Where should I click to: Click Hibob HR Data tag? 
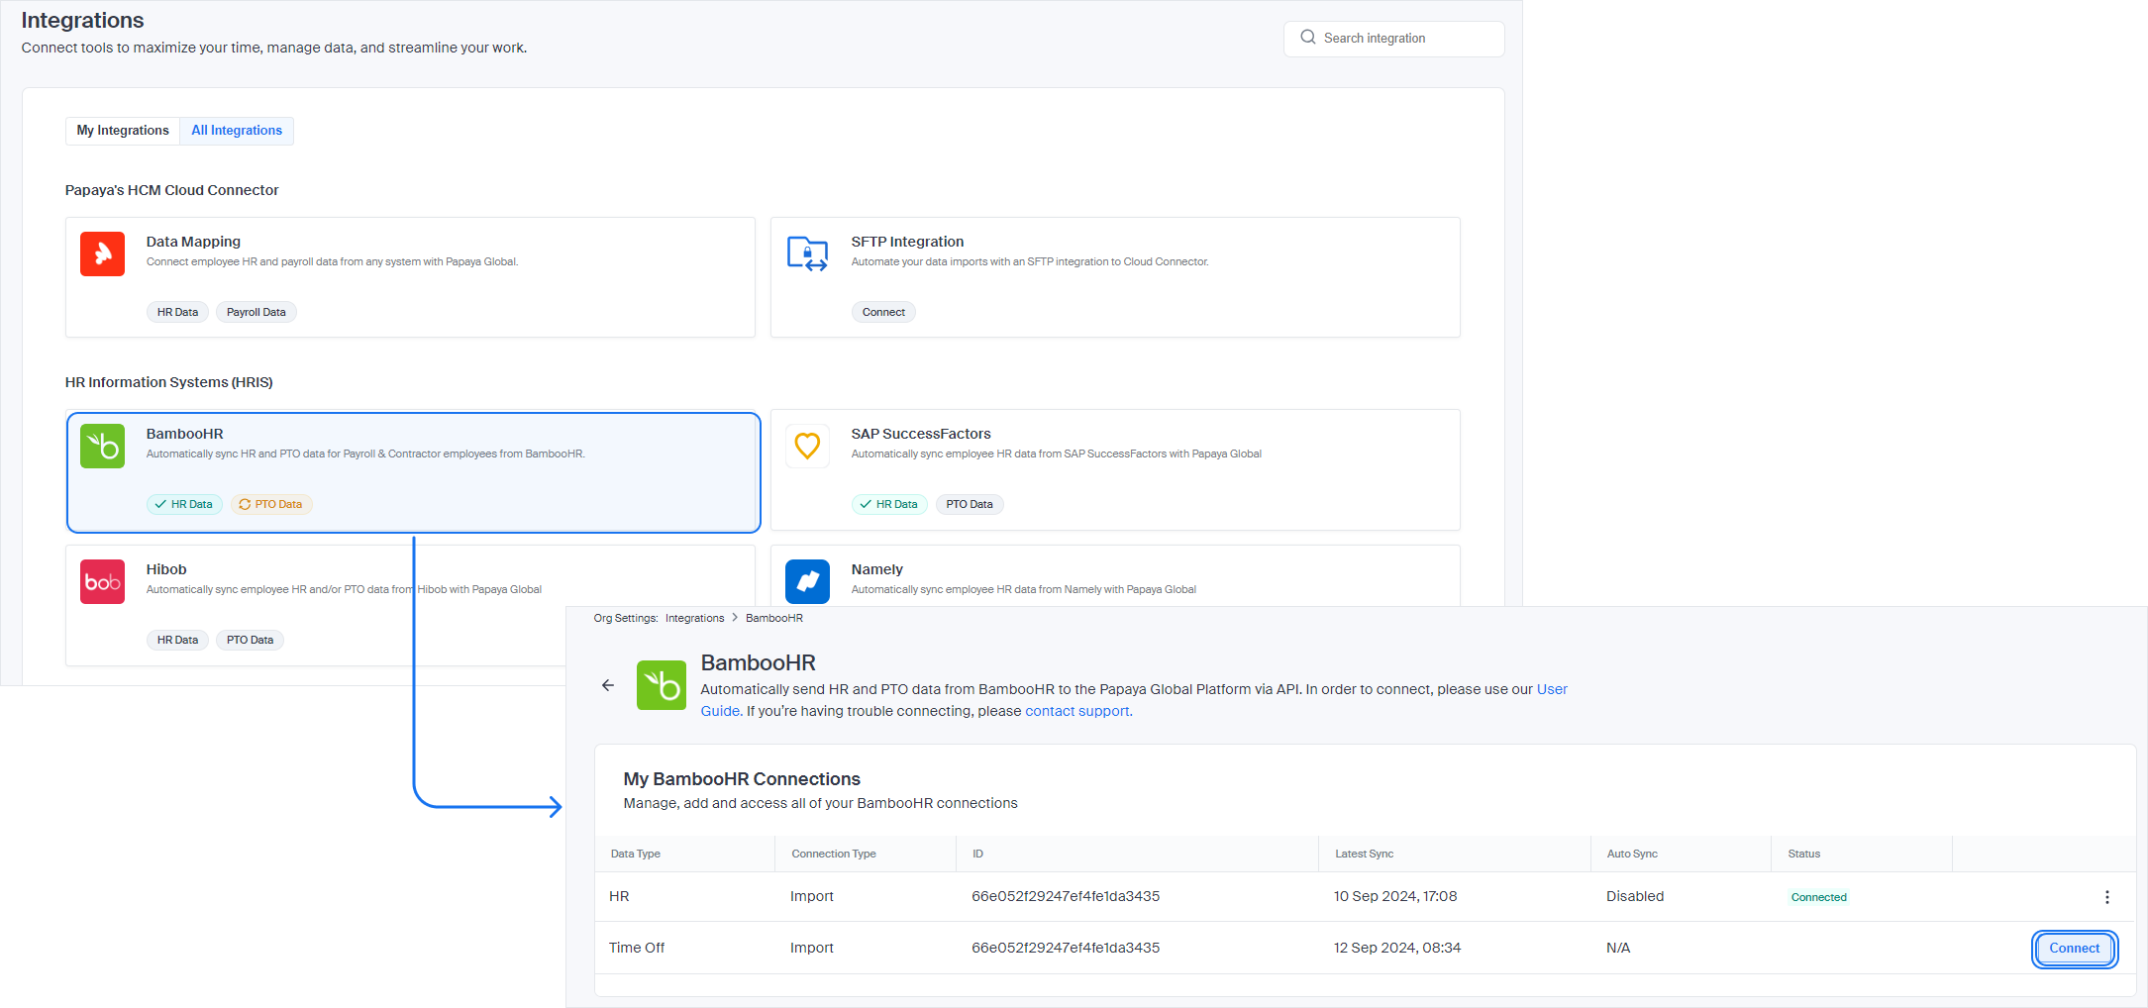tap(177, 640)
